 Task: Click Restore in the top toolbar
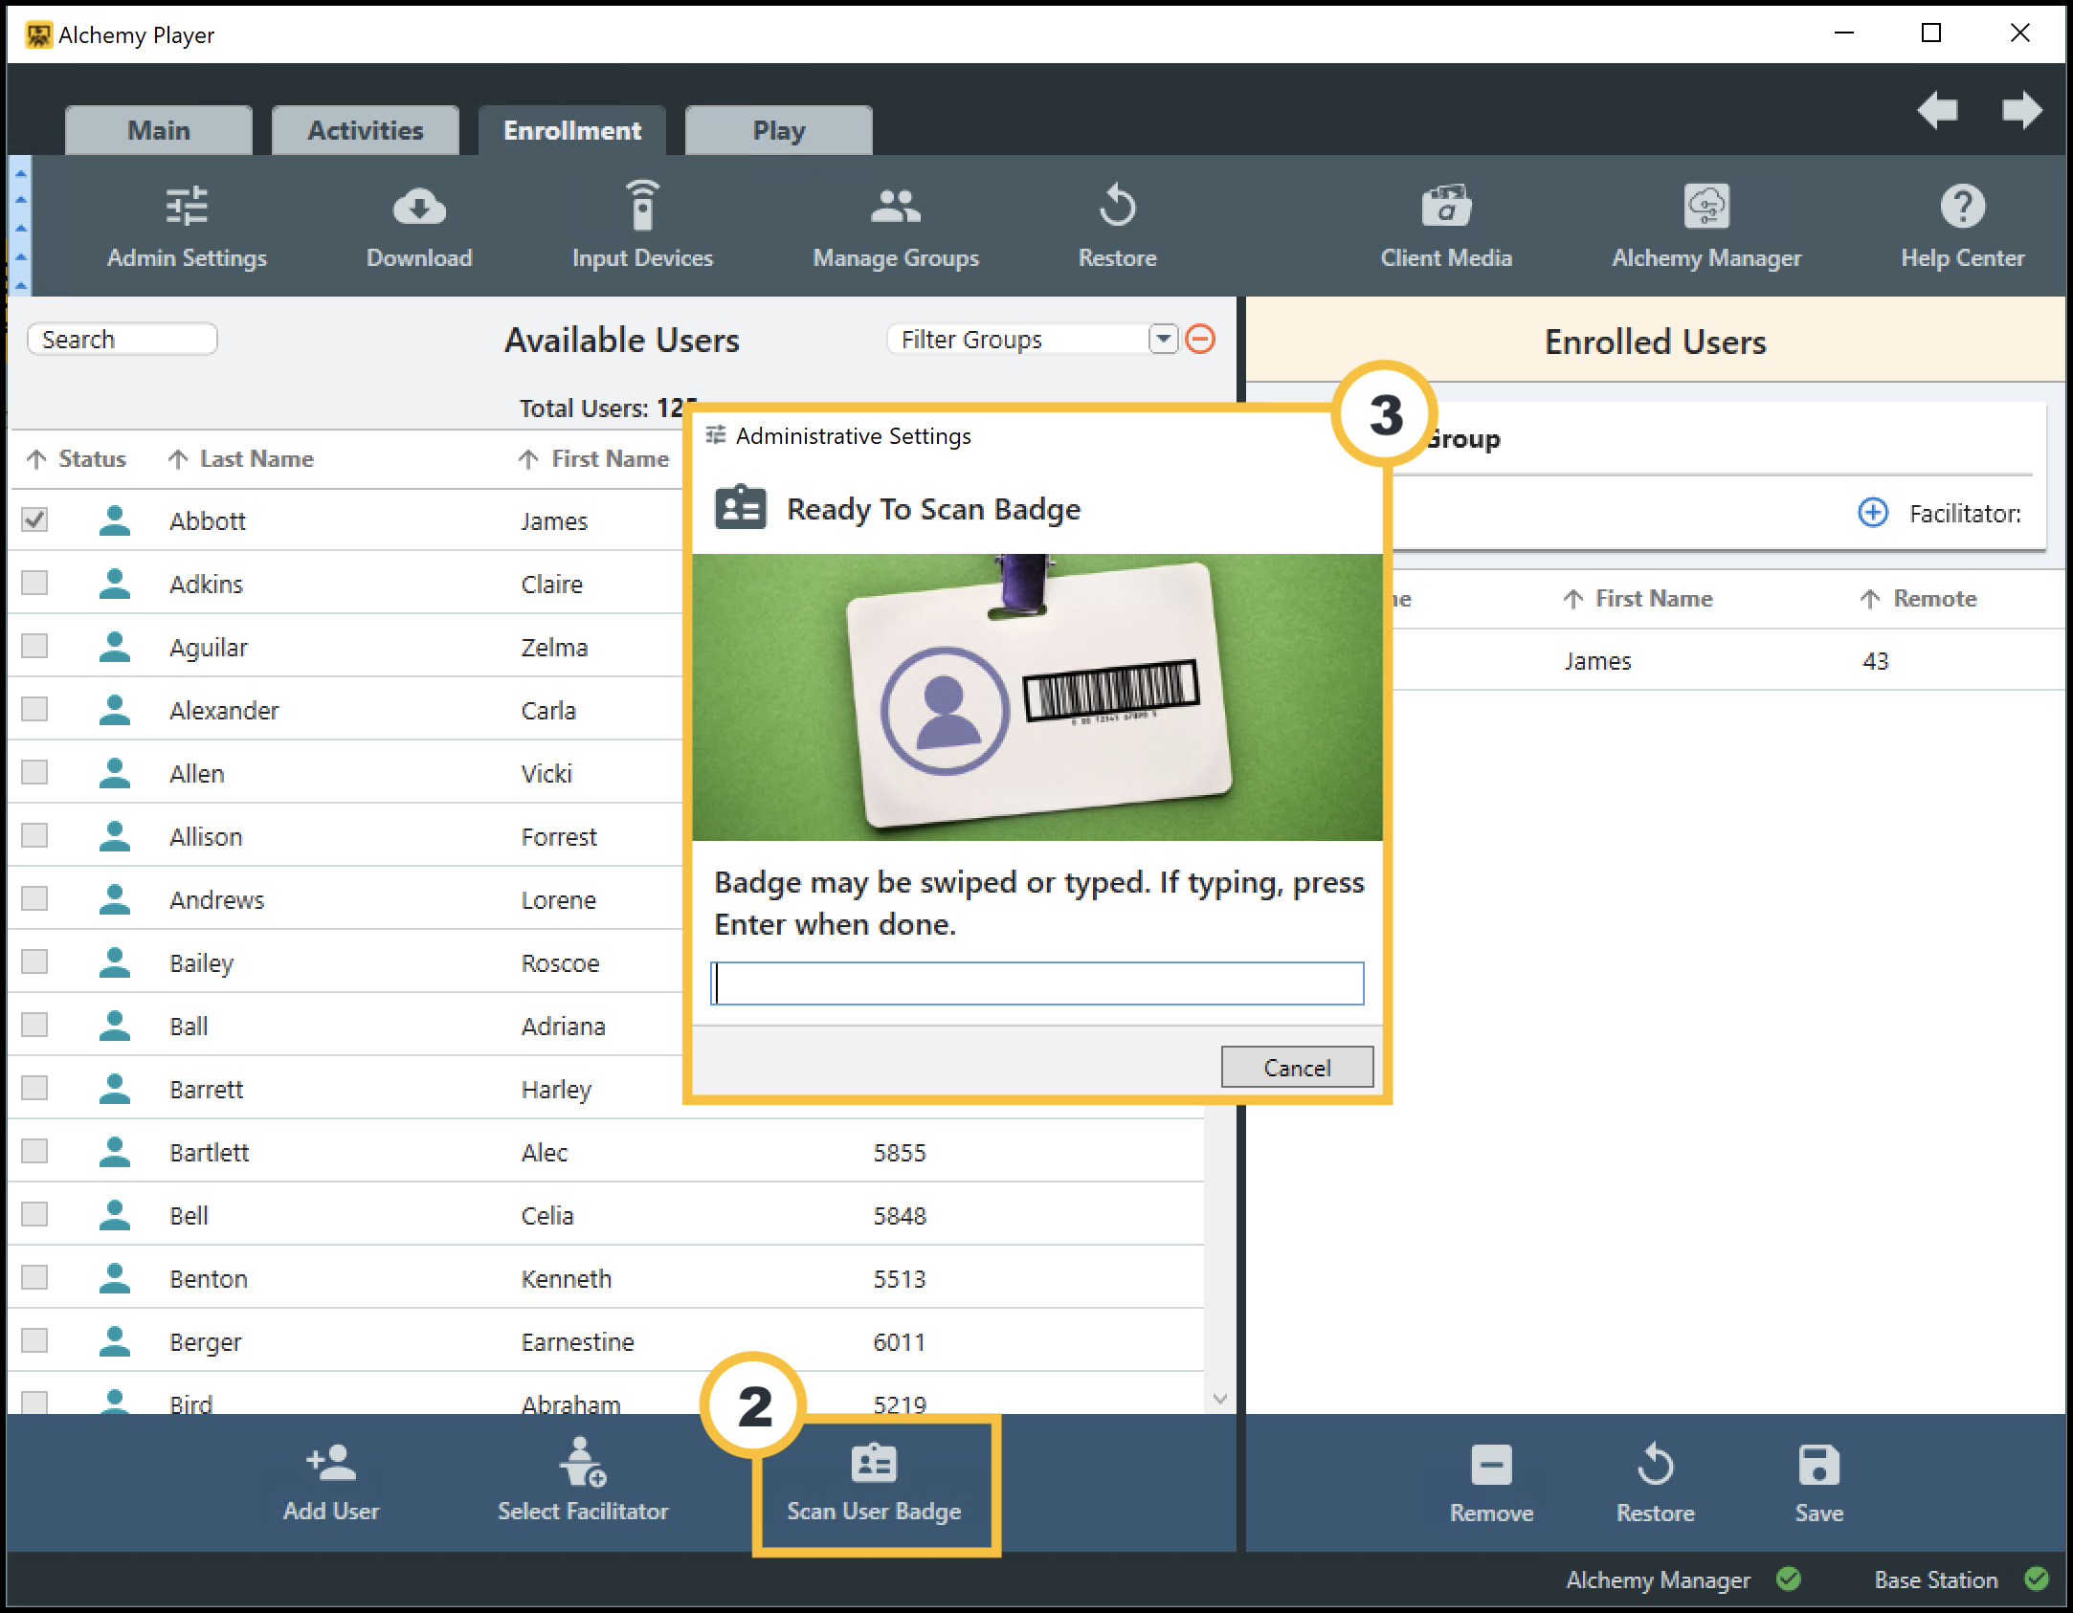(x=1117, y=227)
